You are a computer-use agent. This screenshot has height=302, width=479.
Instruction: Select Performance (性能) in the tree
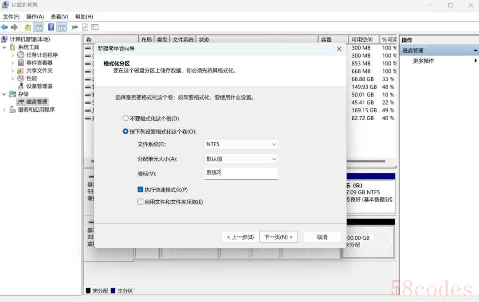point(31,78)
